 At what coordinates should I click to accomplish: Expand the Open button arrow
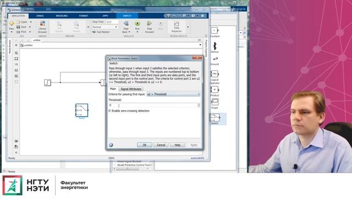pos(31,22)
